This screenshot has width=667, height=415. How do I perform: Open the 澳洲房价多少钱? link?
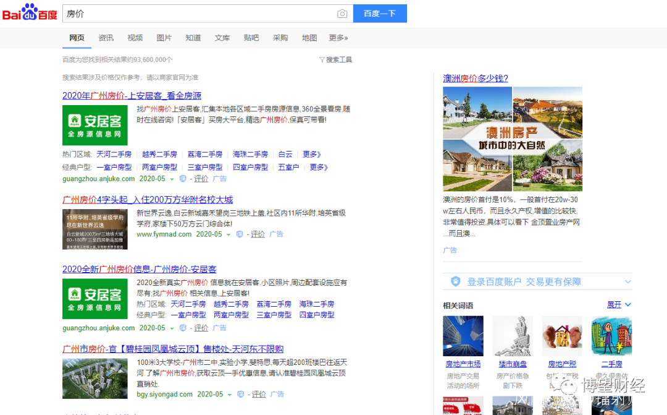click(475, 79)
